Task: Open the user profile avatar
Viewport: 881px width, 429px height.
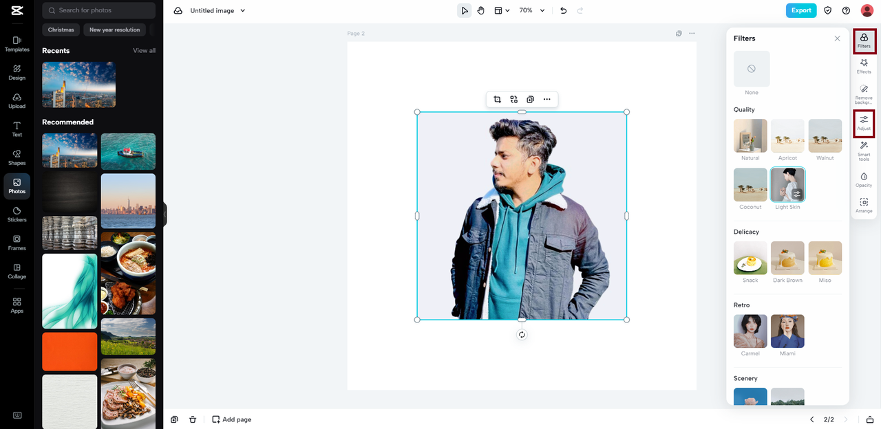Action: [x=867, y=10]
